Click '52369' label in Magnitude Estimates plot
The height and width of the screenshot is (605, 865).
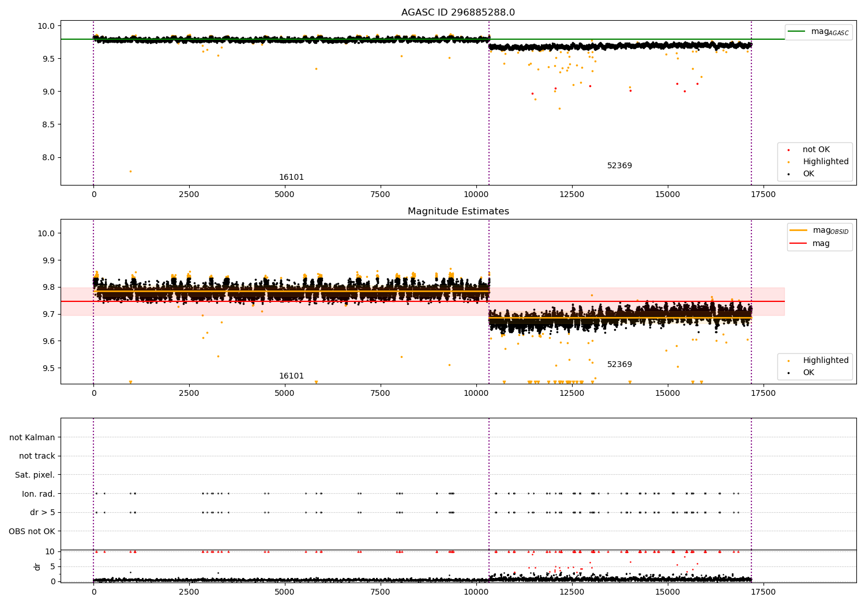tap(619, 365)
